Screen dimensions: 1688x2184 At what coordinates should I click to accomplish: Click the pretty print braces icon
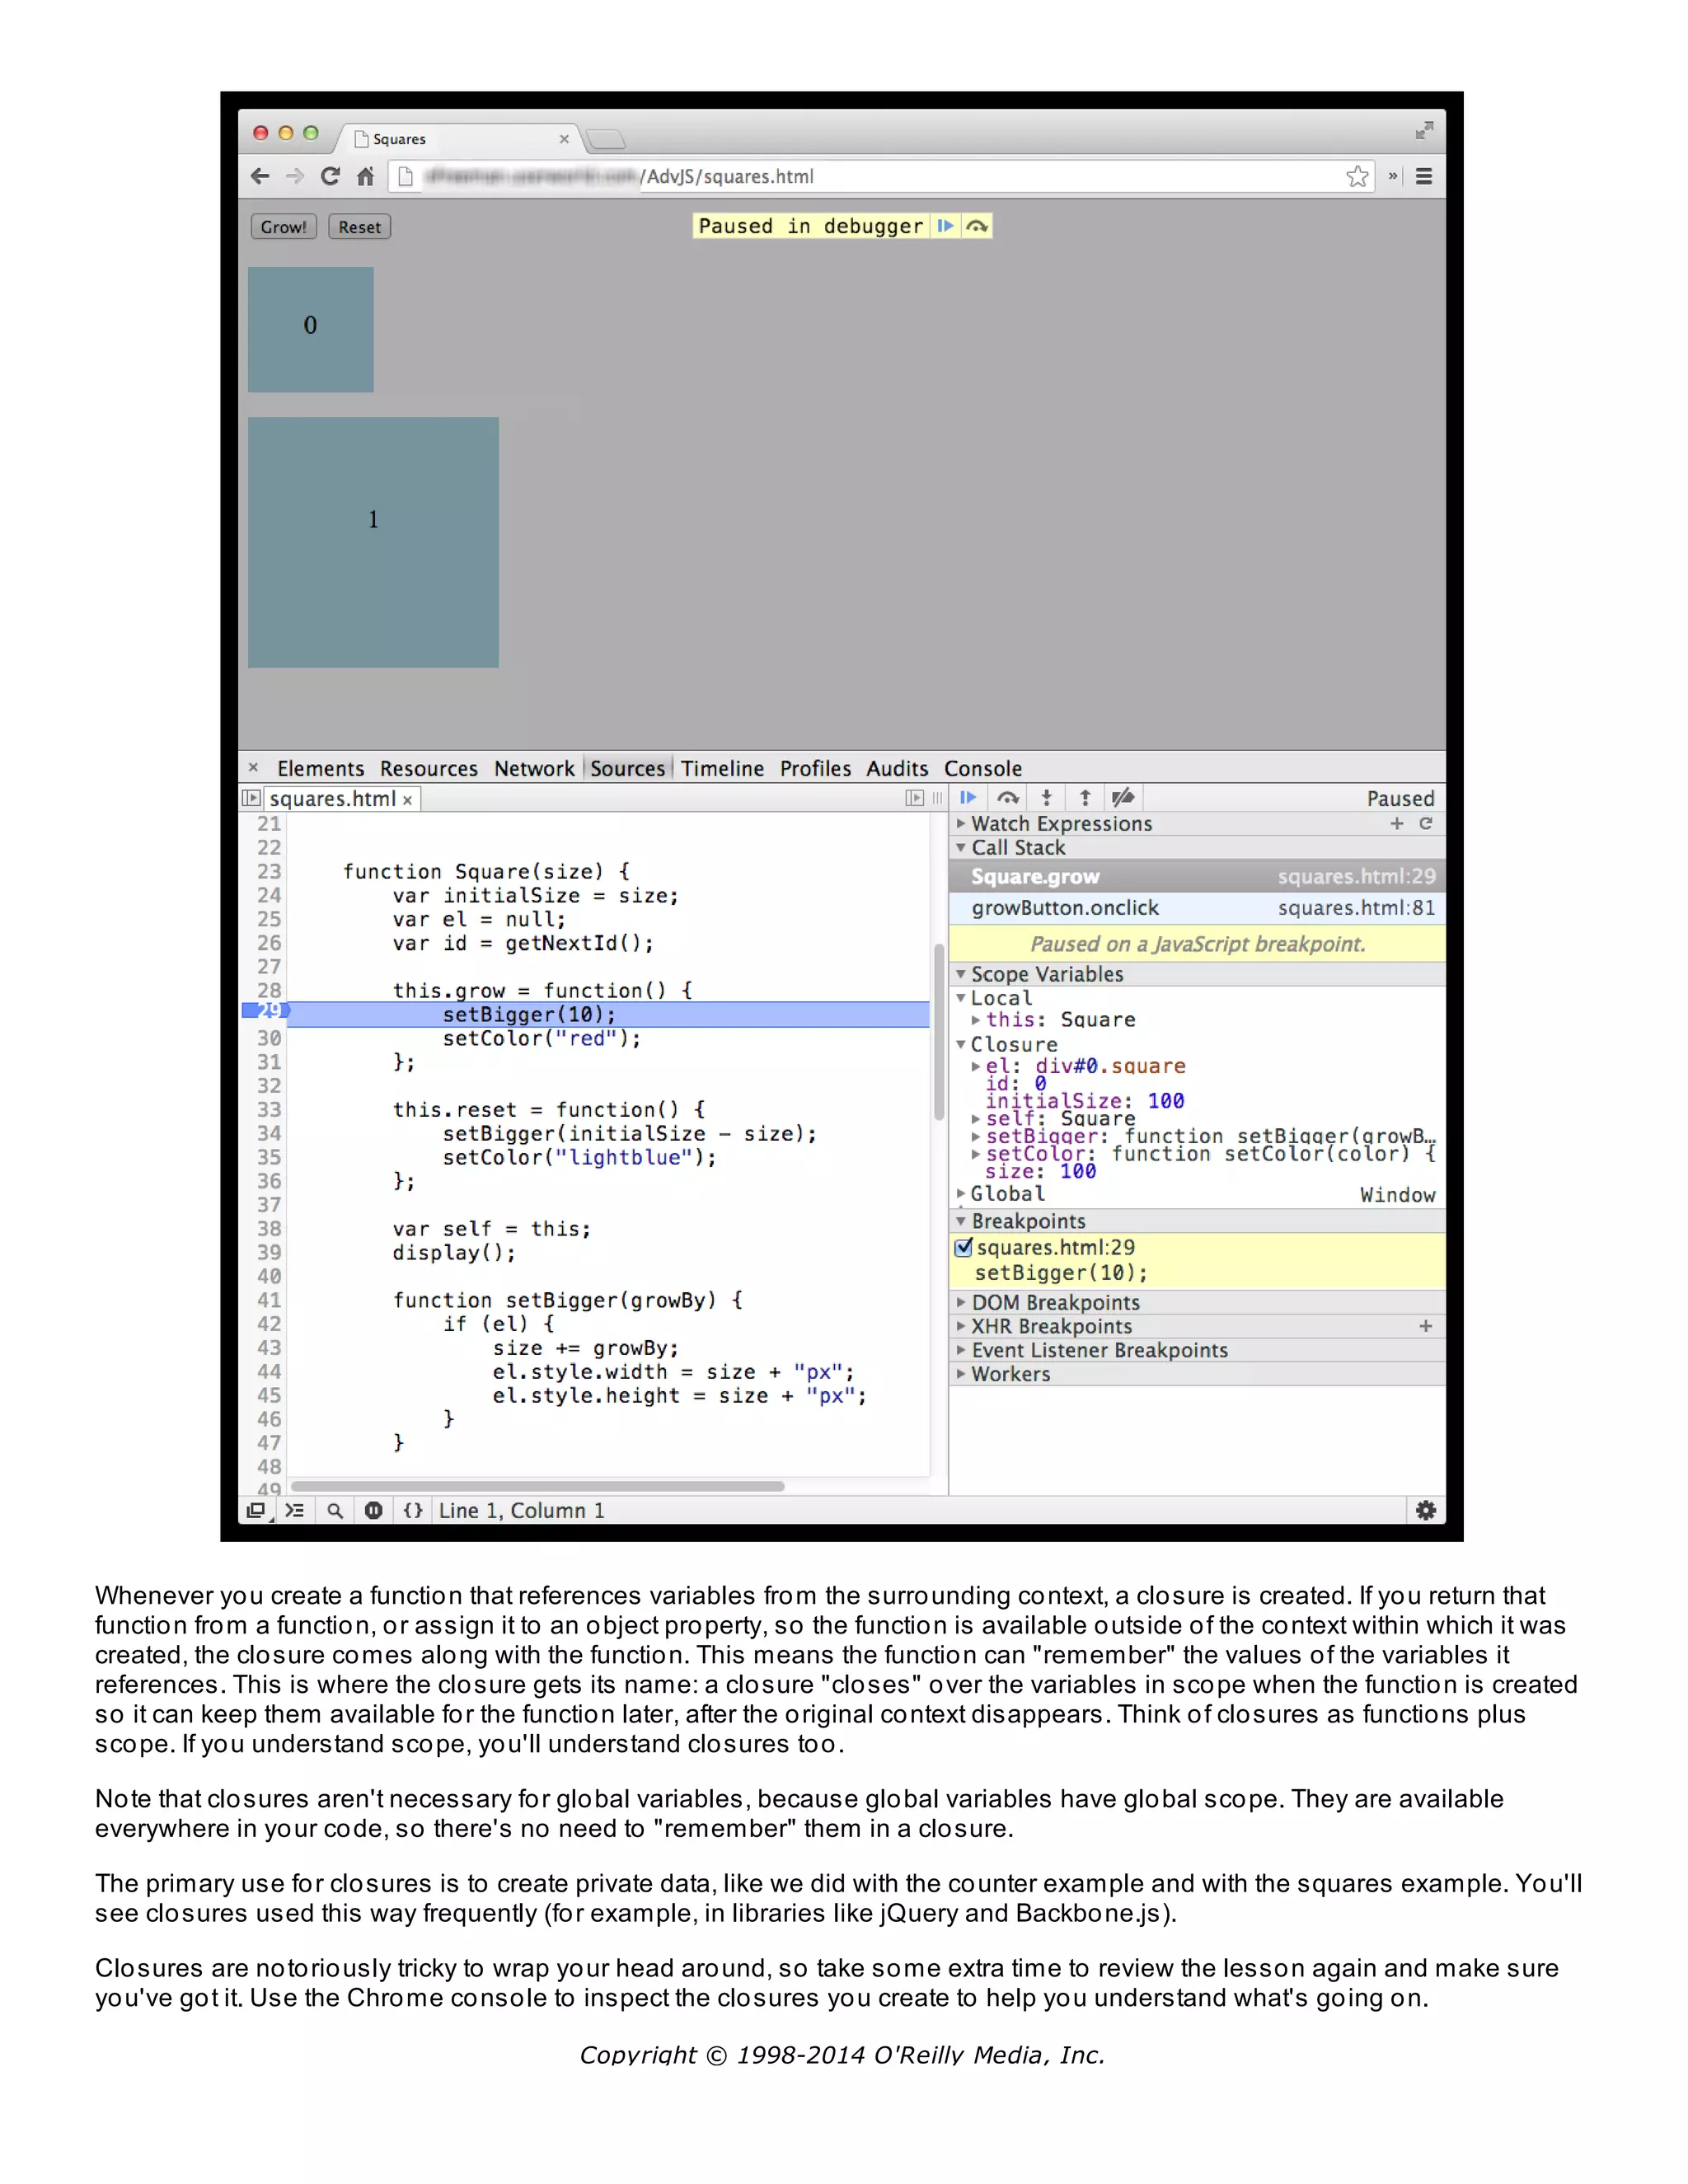pyautogui.click(x=412, y=1510)
